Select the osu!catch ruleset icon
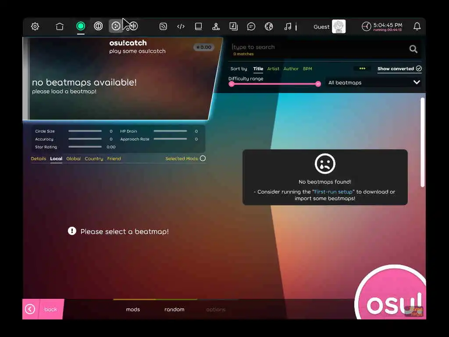 [x=116, y=26]
